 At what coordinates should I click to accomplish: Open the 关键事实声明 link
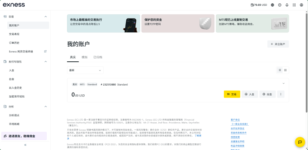pos(238,142)
